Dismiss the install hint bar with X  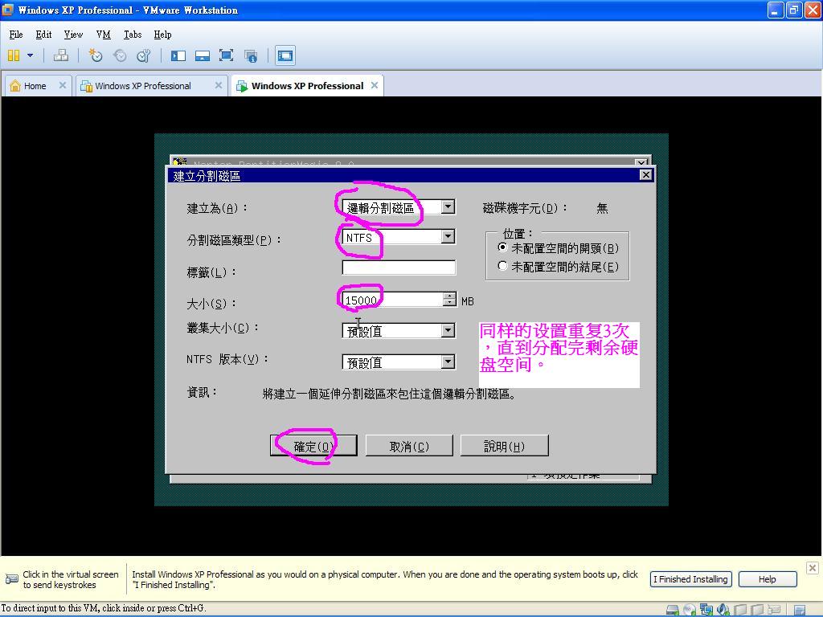812,568
